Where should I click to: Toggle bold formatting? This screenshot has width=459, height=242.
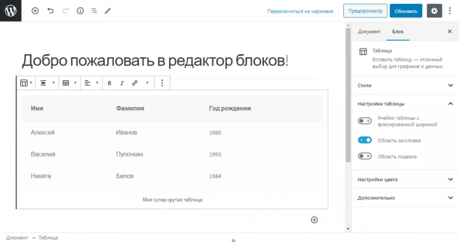tap(109, 83)
